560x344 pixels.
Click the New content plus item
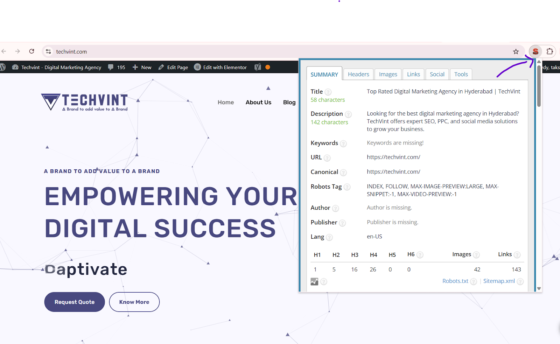point(142,67)
